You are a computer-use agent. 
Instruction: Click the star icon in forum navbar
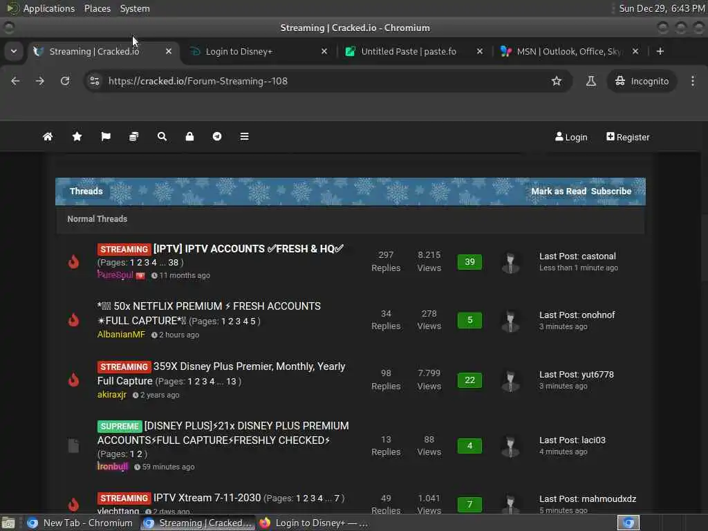[x=77, y=136]
